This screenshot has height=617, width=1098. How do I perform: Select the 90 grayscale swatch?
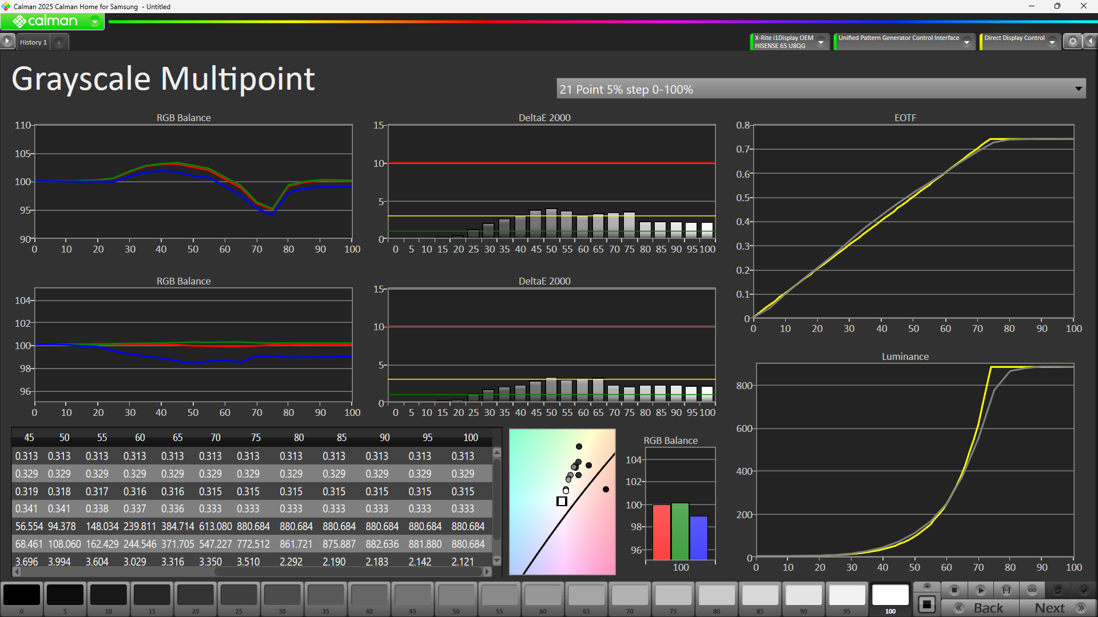[804, 599]
